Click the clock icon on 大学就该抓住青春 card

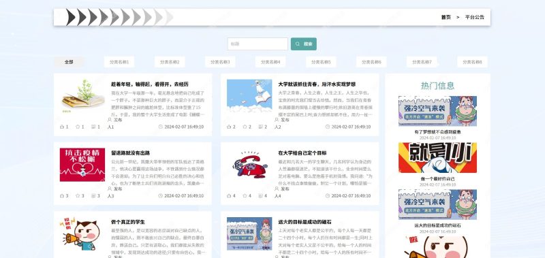coord(328,127)
